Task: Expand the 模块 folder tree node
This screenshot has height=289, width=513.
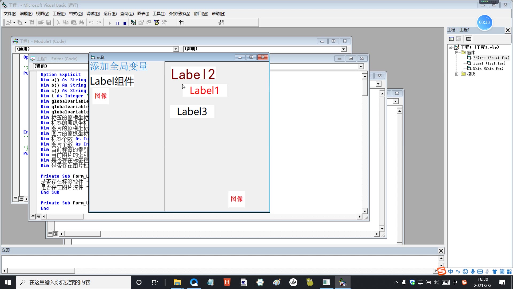Action: (x=457, y=74)
